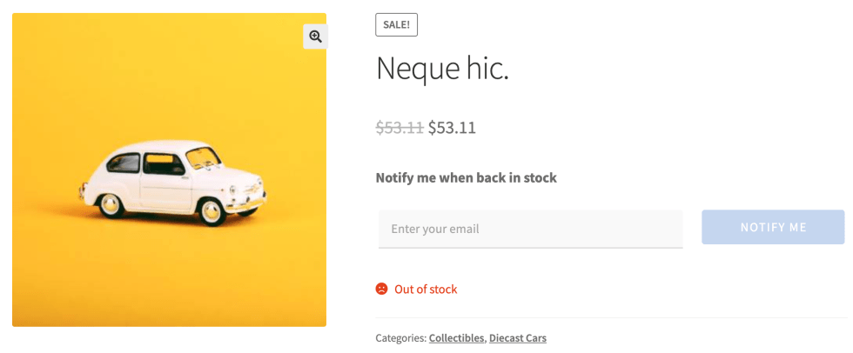Click the product title Neque hic.

pyautogui.click(x=441, y=69)
